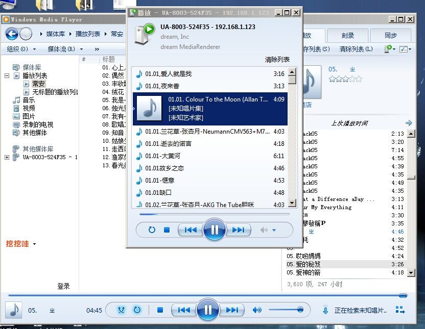Image resolution: width=425 pixels, height=329 pixels.
Task: Expand the UA-8003-524F35 library node
Action: click(x=7, y=157)
